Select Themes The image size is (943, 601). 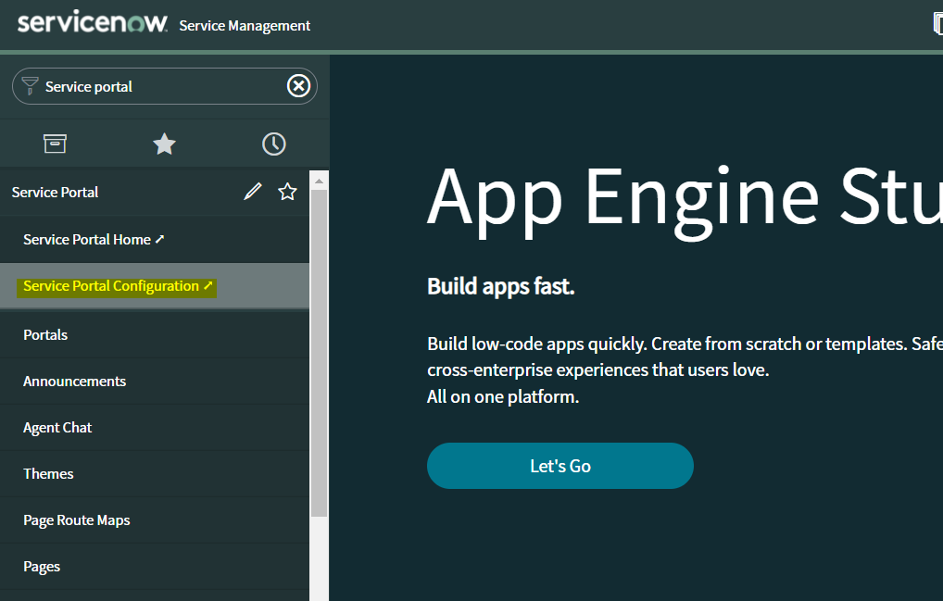click(x=48, y=473)
